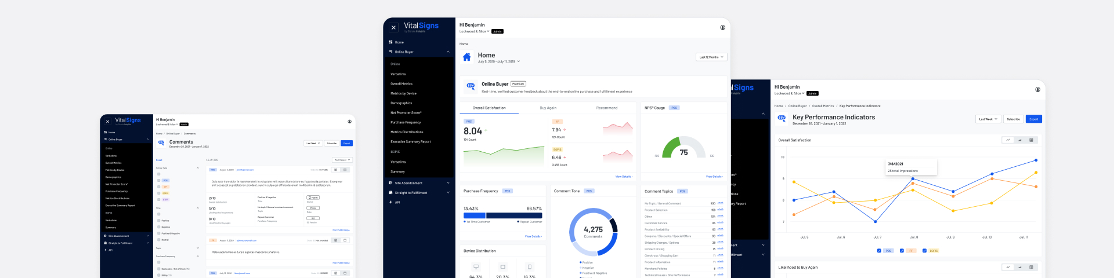Select table view for Likelihood to Buy Again
1114x278 pixels.
(x=1031, y=267)
